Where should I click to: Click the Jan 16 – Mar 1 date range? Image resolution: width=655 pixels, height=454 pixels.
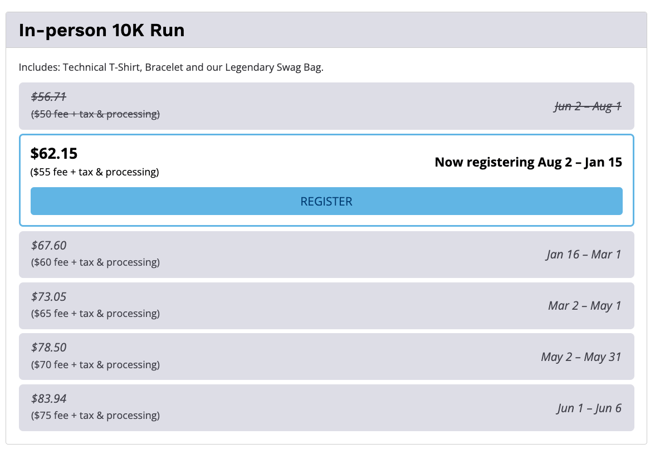coord(584,255)
